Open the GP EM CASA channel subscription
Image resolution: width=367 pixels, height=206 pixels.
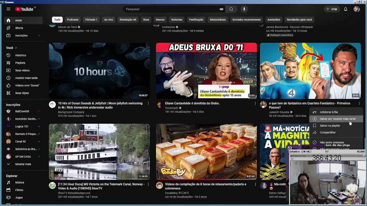point(24,157)
